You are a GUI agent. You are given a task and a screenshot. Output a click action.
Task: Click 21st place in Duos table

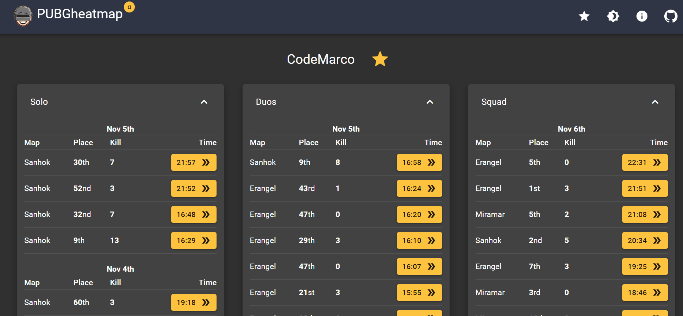[x=307, y=293]
